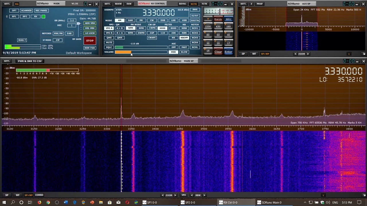Click the 3.330.000 frequency display
This screenshot has width=367, height=206.
[159, 13]
